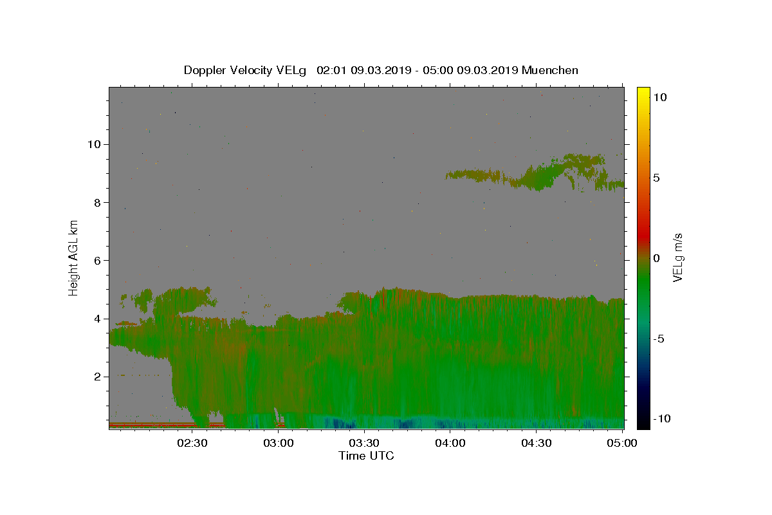Click the colorbar bottom tick label '-10'
Screen dimensions: 772x515
661,419
